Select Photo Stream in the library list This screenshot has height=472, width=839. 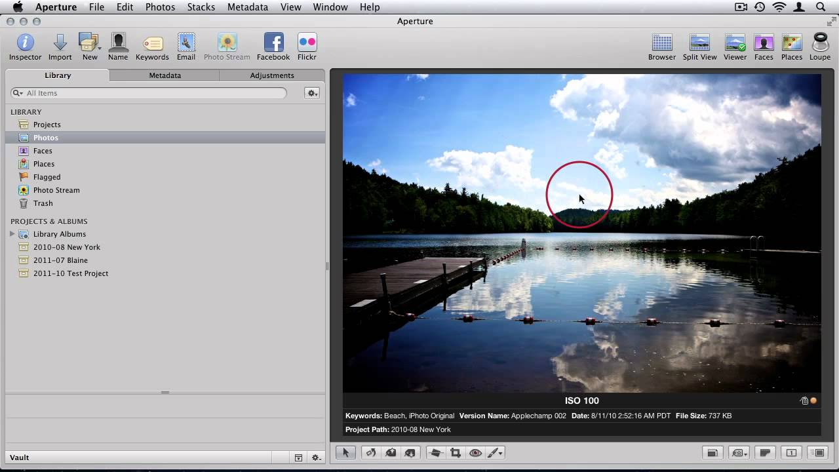(x=165, y=190)
